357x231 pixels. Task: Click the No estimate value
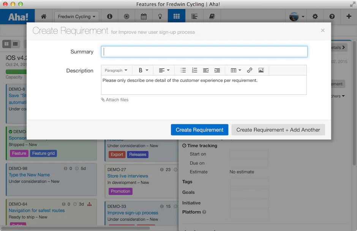(x=242, y=172)
